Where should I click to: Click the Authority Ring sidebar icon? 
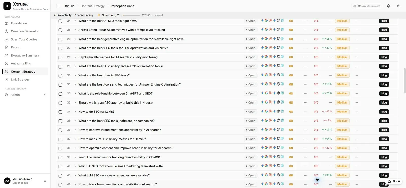(7, 63)
